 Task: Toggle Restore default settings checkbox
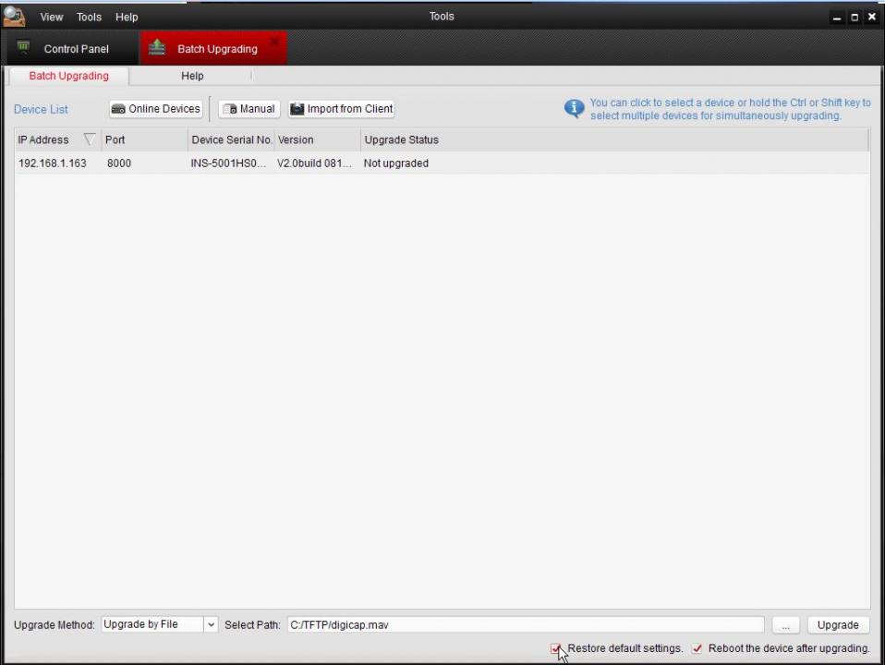(x=556, y=648)
